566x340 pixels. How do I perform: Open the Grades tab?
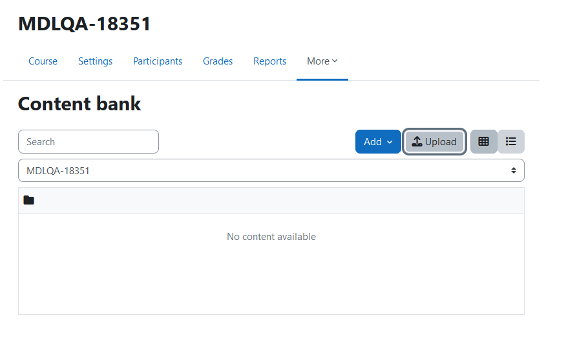(218, 61)
